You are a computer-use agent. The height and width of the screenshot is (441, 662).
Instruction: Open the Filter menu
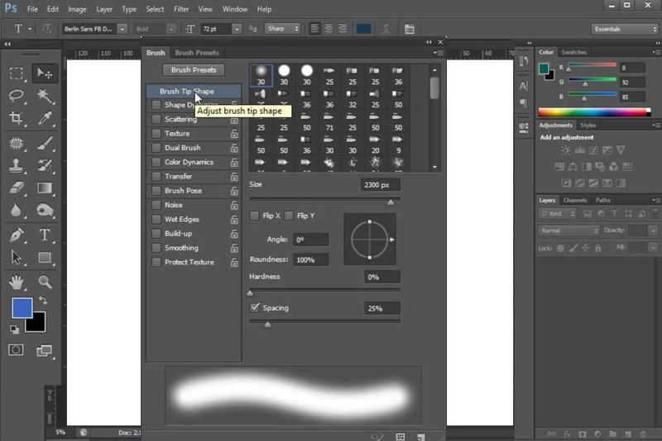(x=181, y=9)
